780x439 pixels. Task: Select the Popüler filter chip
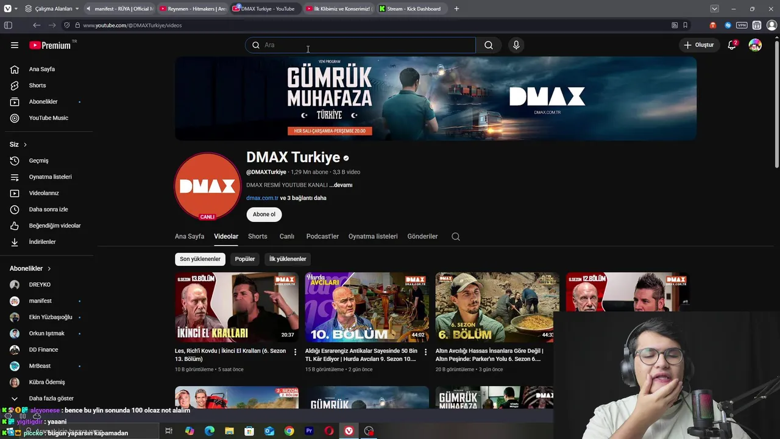click(245, 259)
